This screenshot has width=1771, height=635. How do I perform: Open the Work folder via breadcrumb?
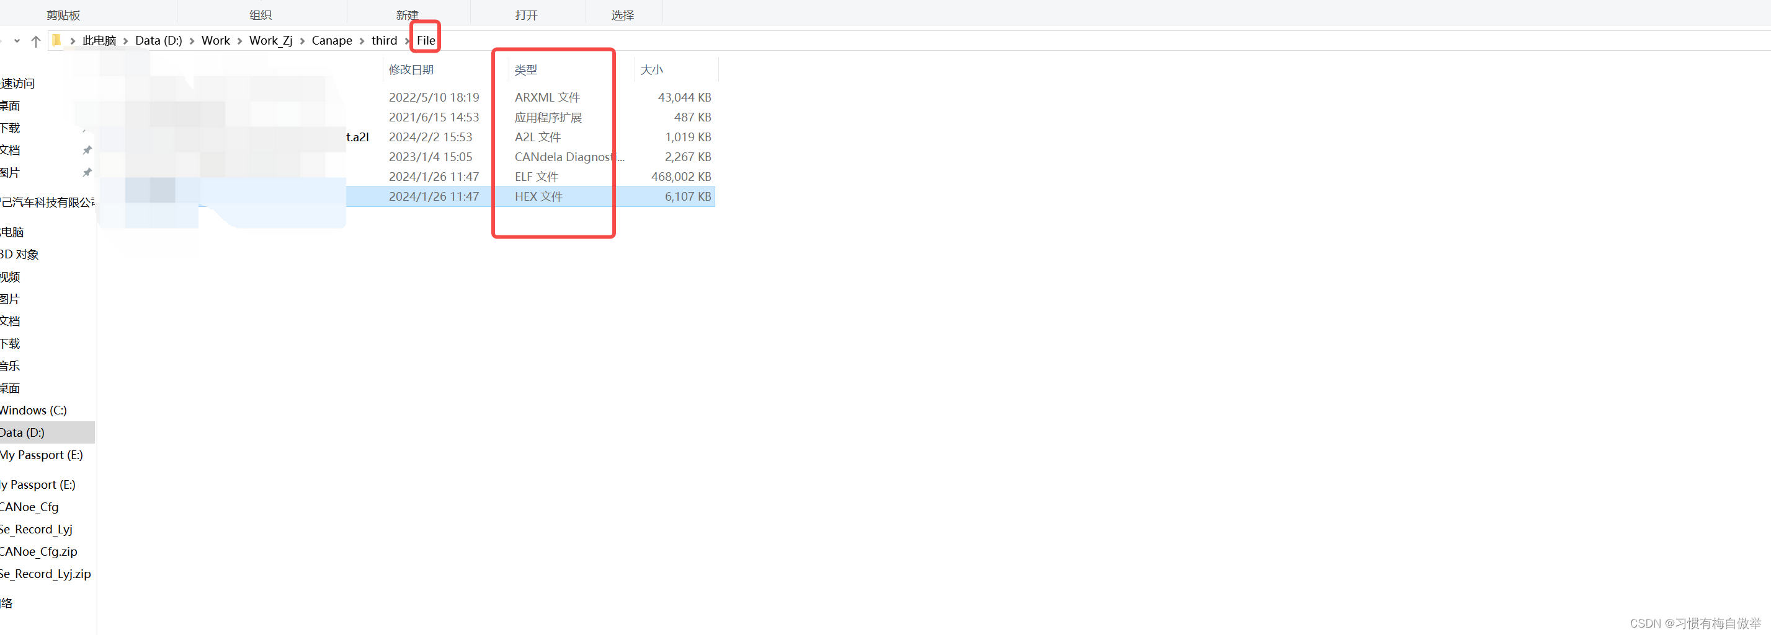(x=216, y=40)
